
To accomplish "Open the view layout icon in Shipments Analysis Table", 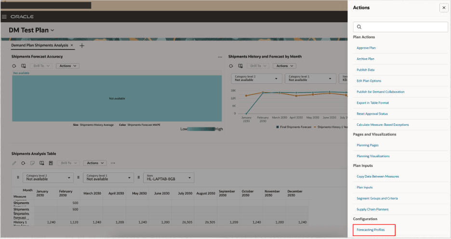I will pyautogui.click(x=42, y=163).
